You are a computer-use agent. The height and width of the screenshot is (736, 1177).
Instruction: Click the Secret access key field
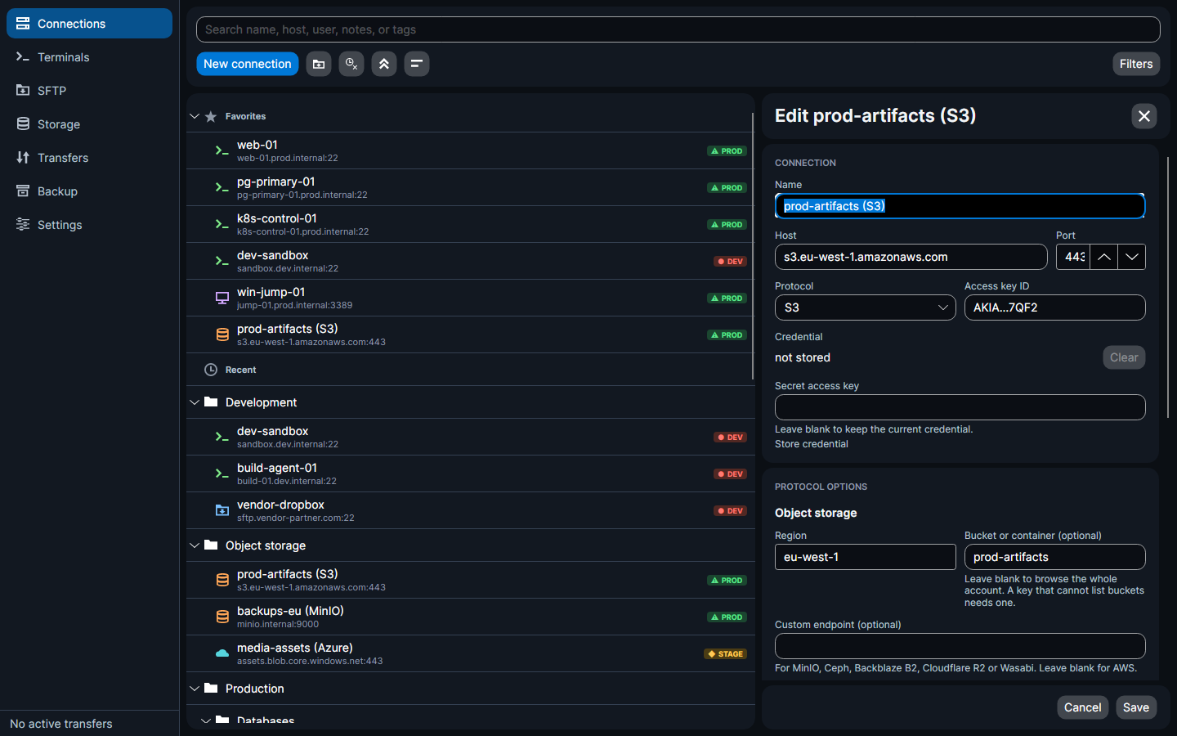click(x=960, y=407)
